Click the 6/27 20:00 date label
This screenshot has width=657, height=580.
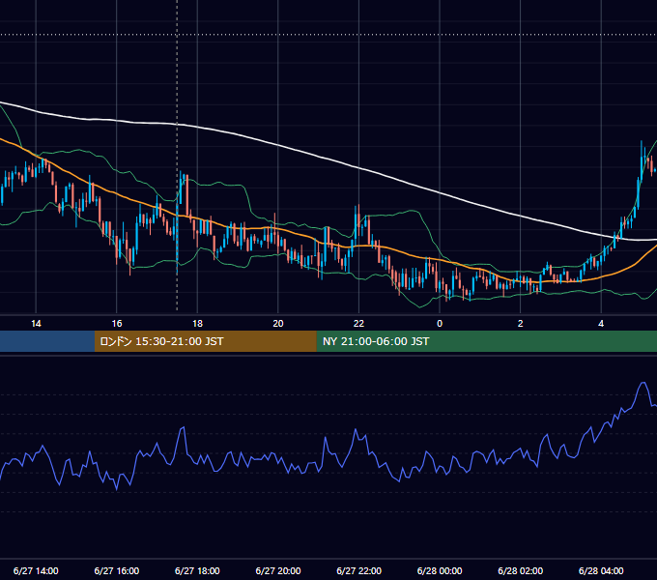pos(278,570)
